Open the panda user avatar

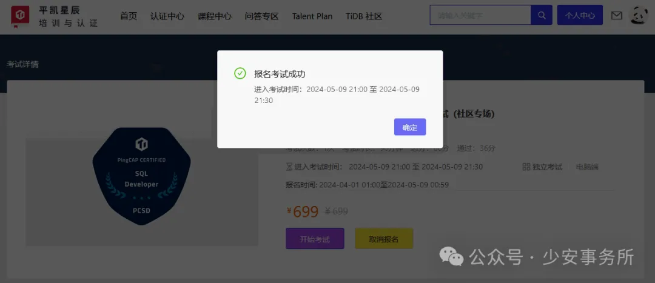click(x=638, y=16)
